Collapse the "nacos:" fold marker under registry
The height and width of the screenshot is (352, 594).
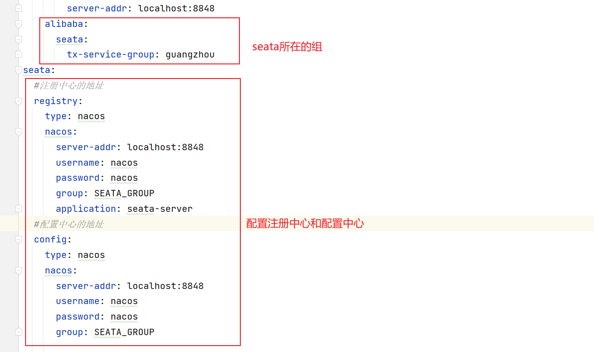click(18, 131)
